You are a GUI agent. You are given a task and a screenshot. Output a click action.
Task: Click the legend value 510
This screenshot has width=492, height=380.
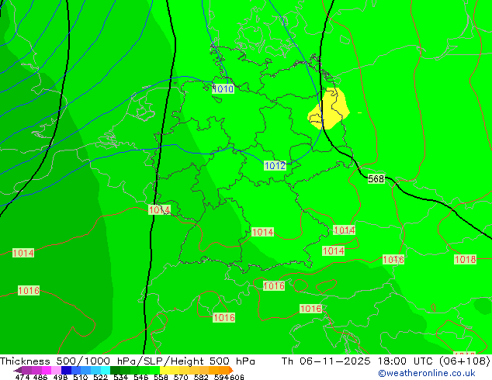click(x=81, y=377)
